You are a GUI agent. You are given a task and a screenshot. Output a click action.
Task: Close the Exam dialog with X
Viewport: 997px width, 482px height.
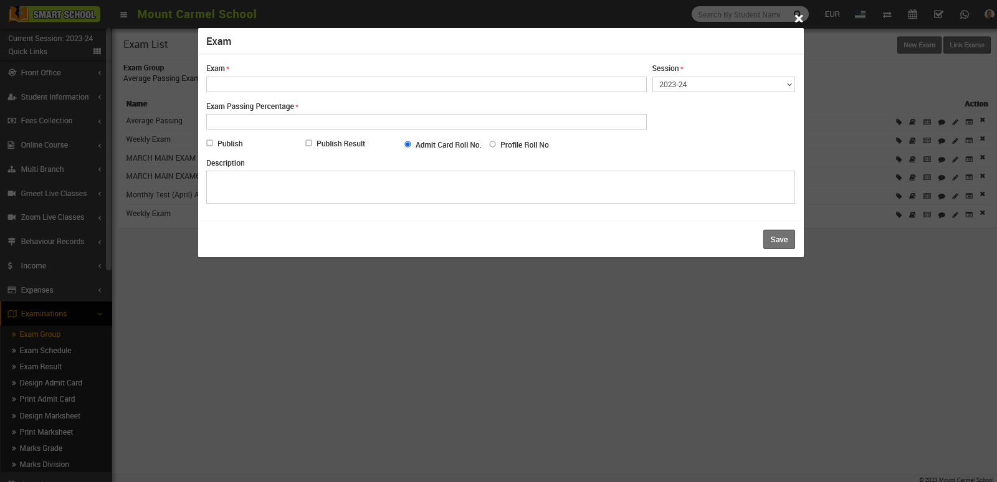pyautogui.click(x=799, y=19)
